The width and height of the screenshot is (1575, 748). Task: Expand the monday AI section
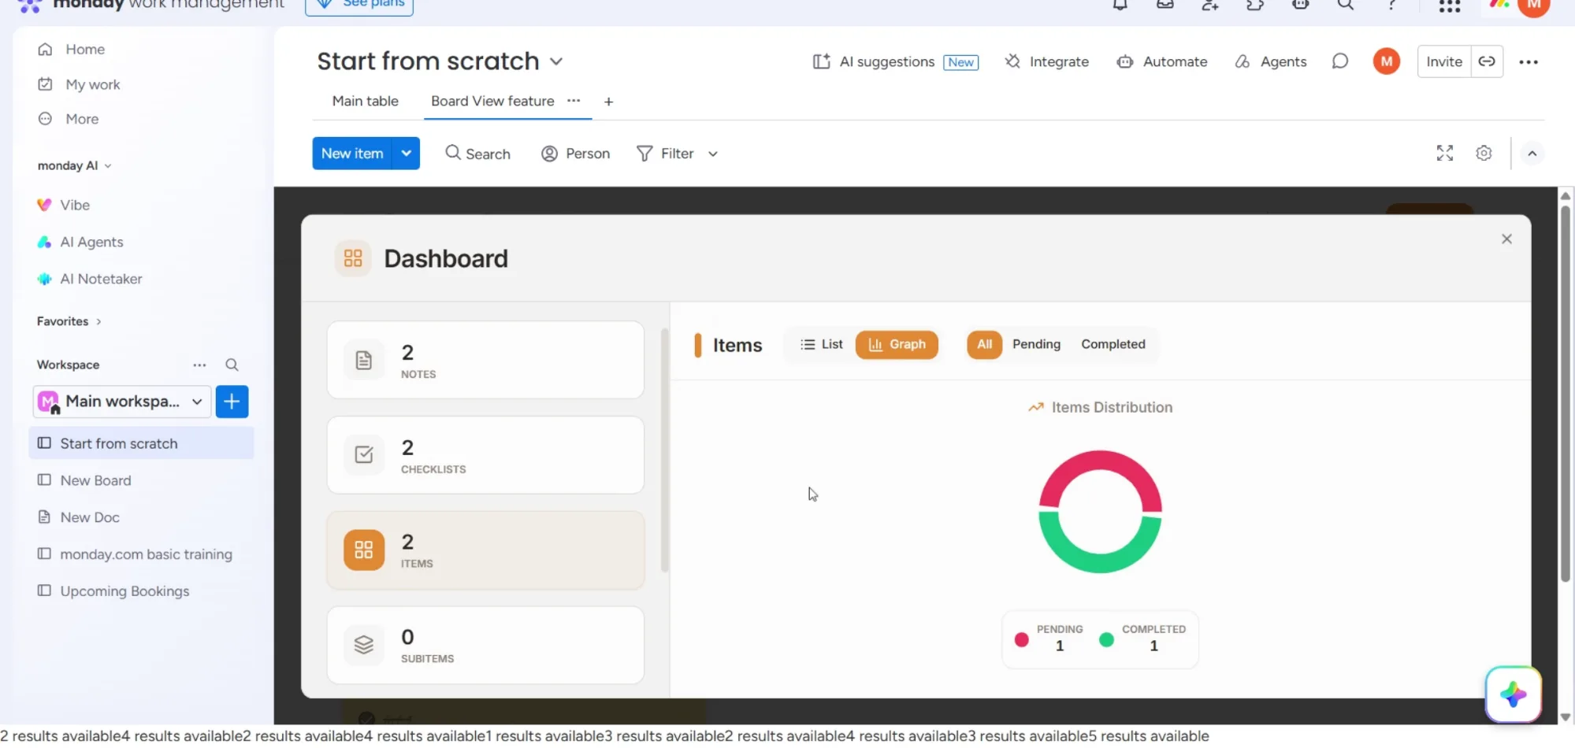click(76, 165)
